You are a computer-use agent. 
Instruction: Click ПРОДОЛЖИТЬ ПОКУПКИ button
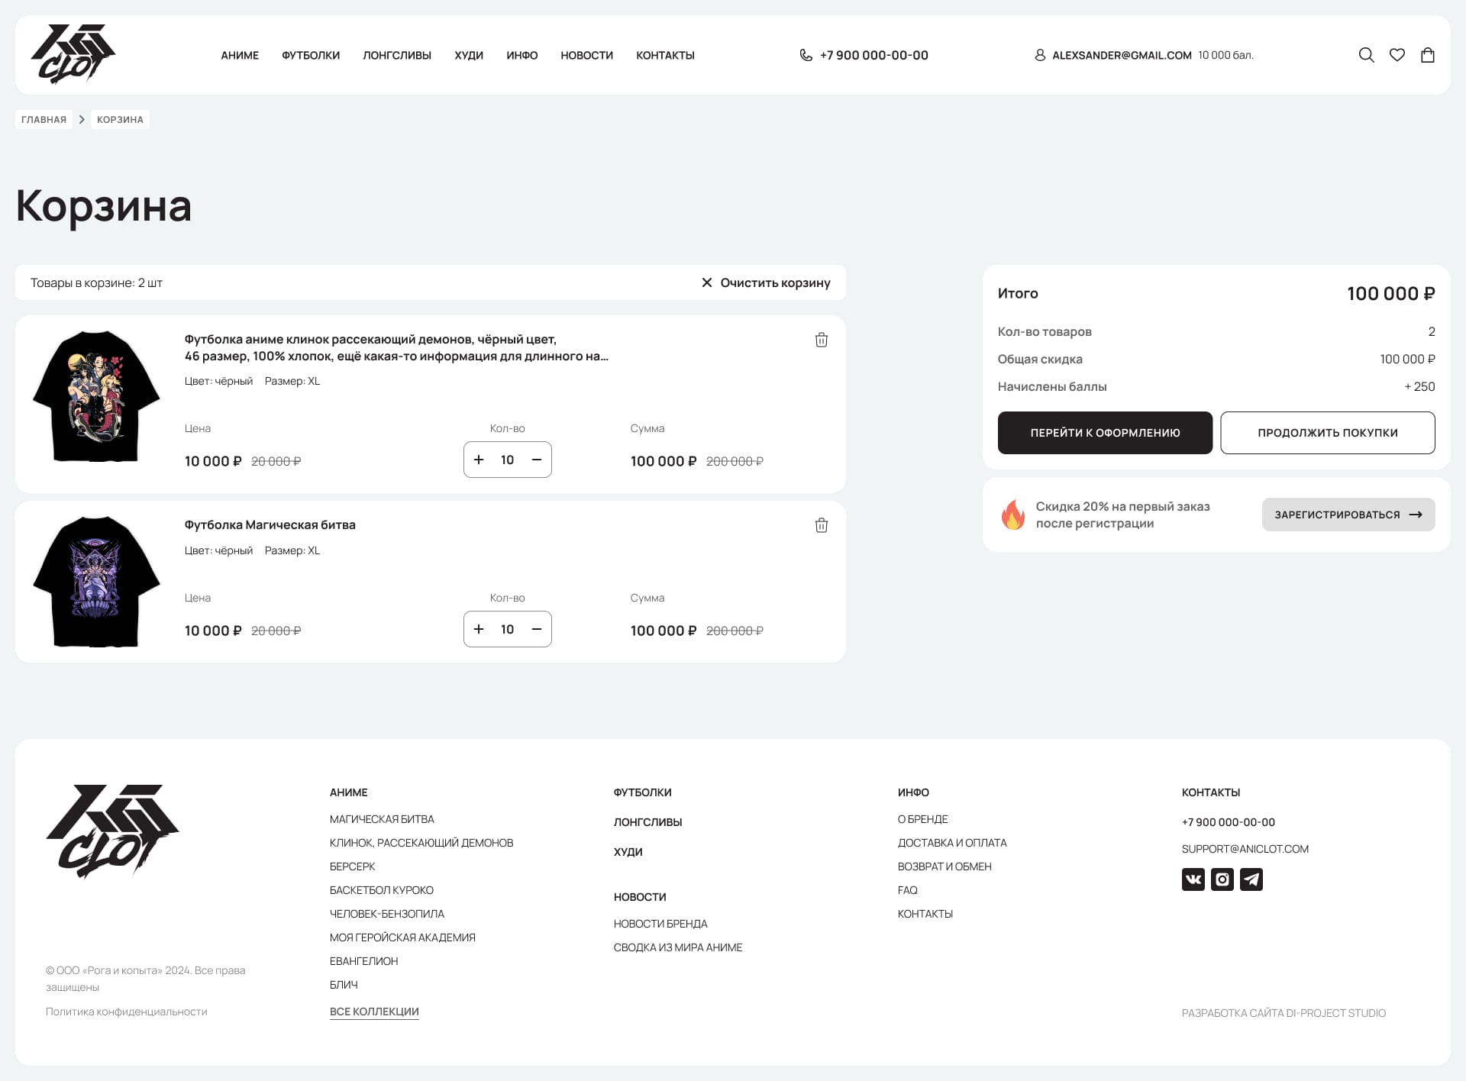tap(1327, 433)
